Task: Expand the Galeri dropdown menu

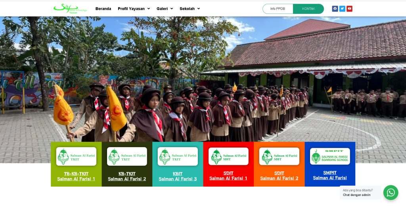Action: [x=165, y=9]
